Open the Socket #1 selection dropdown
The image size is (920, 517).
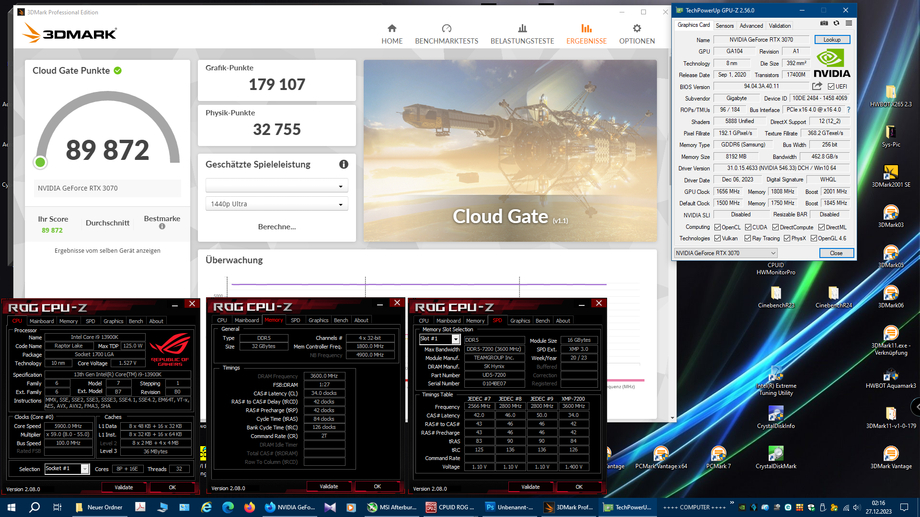pos(67,469)
